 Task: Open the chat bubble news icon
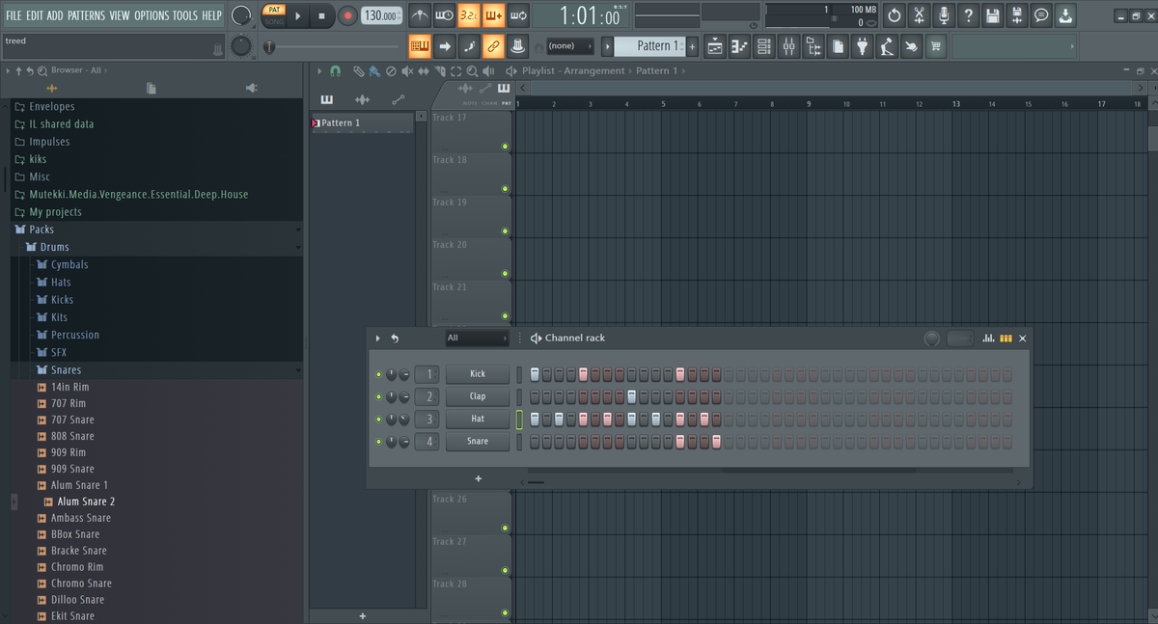point(1041,15)
